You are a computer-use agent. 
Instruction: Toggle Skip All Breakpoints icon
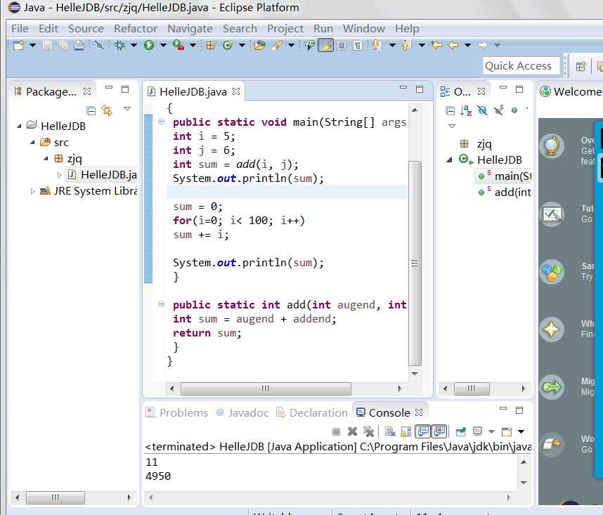(x=99, y=46)
